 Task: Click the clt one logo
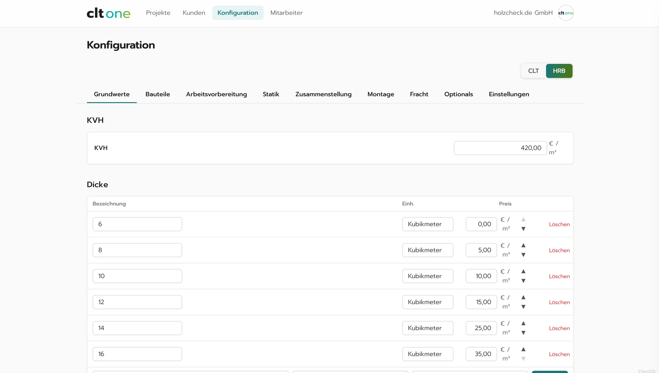[x=108, y=13]
